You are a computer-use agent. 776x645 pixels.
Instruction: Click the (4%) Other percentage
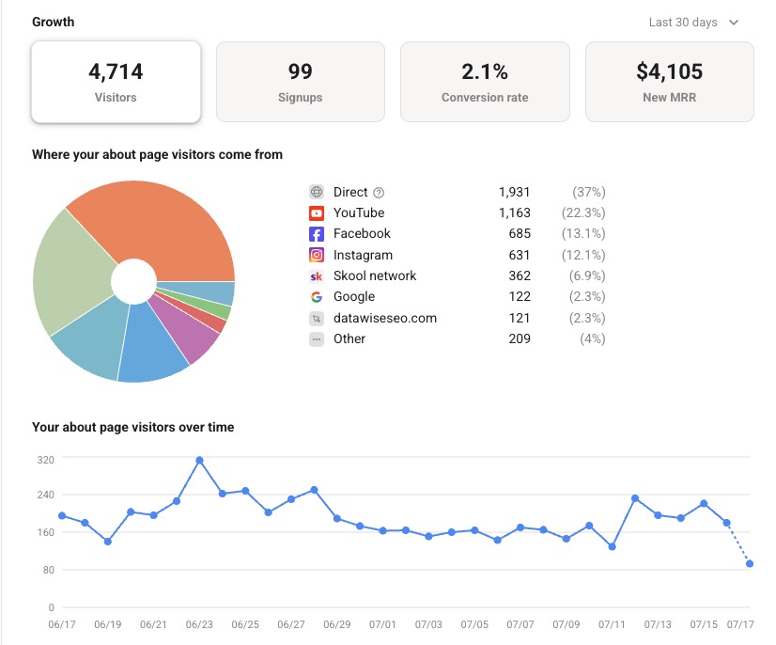593,339
